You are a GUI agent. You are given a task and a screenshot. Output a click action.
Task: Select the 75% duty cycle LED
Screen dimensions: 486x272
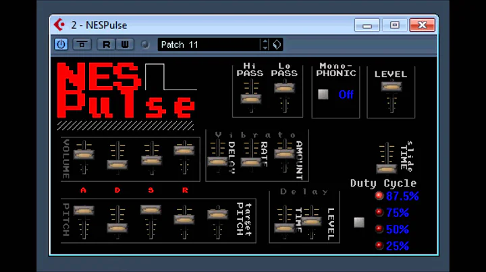379,212
